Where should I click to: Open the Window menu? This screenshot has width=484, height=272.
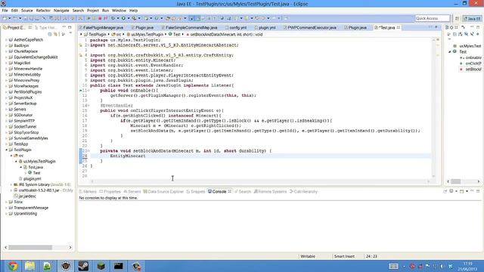(119, 11)
